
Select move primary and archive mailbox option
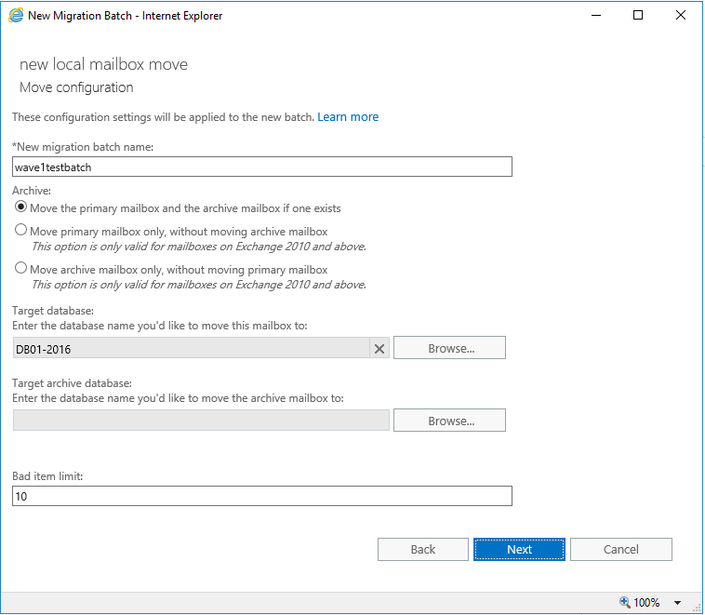tap(20, 207)
